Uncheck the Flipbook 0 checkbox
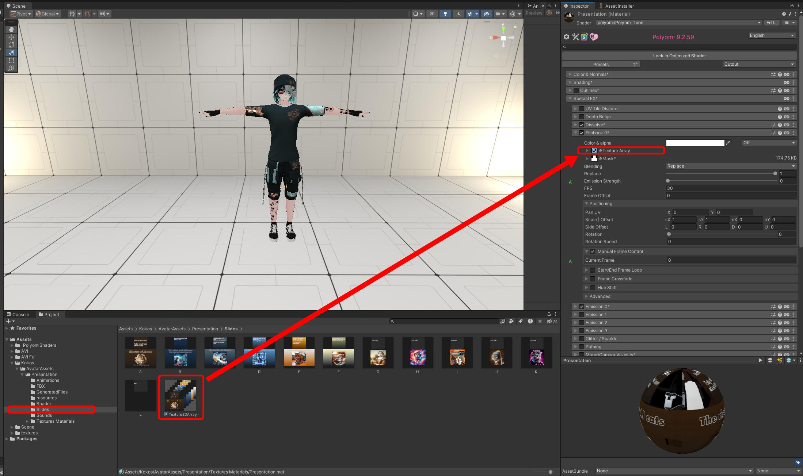Image resolution: width=803 pixels, height=476 pixels. coord(582,133)
